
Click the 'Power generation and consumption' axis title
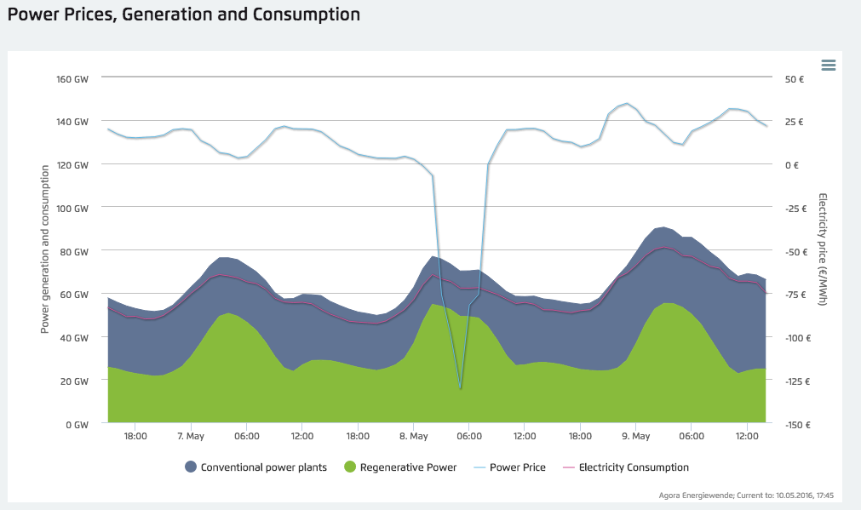pos(45,249)
